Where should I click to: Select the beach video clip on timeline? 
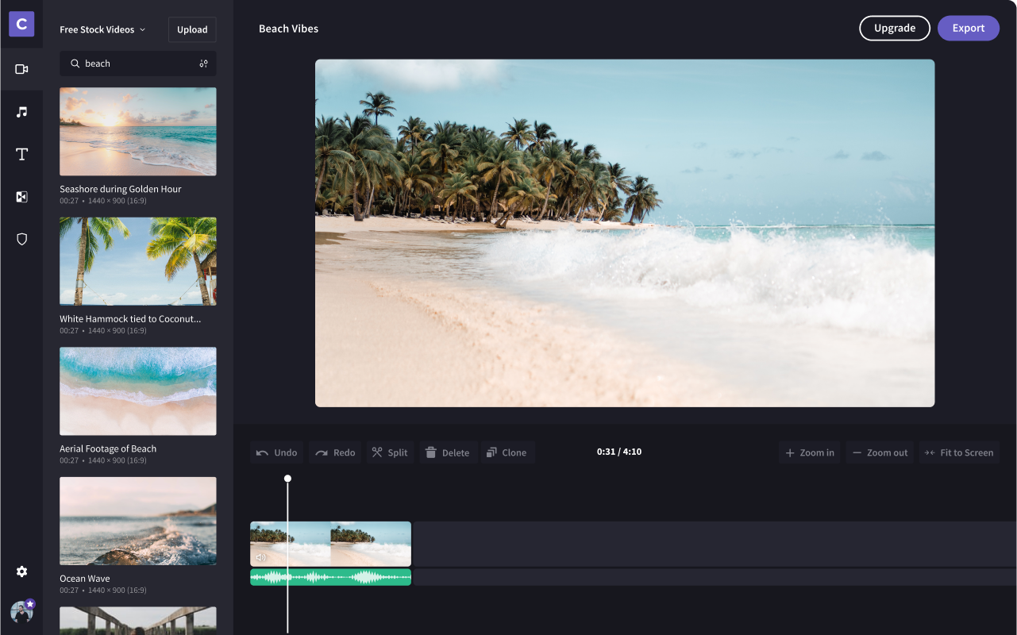[x=330, y=544]
